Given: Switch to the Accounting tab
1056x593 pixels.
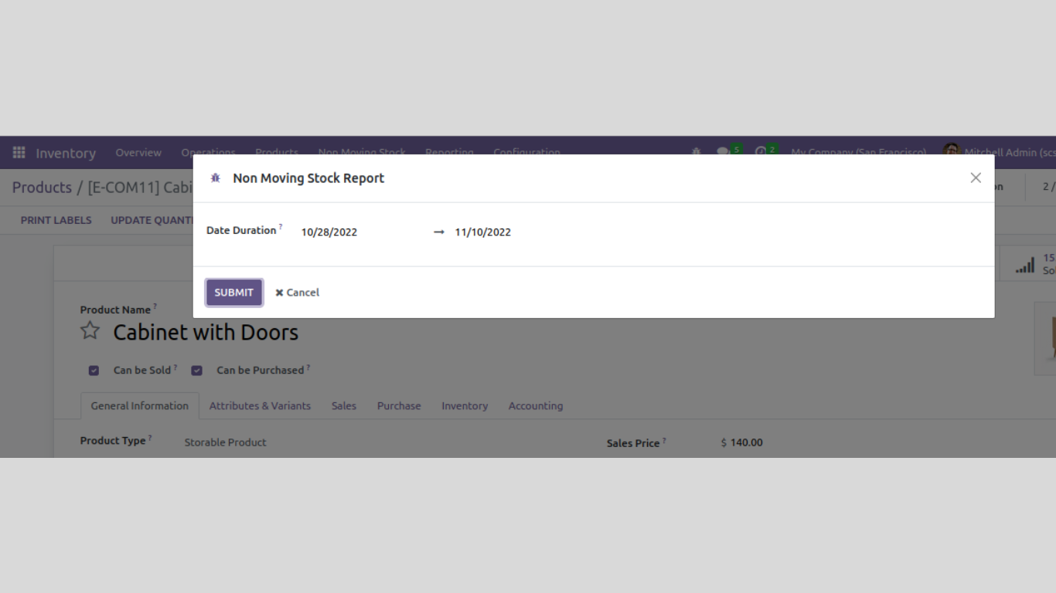Looking at the screenshot, I should click(x=535, y=406).
